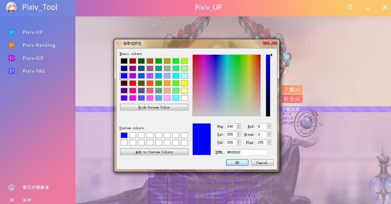Screen dimensions: 391x204
Task: Select Pixiv-GIF menu label
Action: pos(33,58)
